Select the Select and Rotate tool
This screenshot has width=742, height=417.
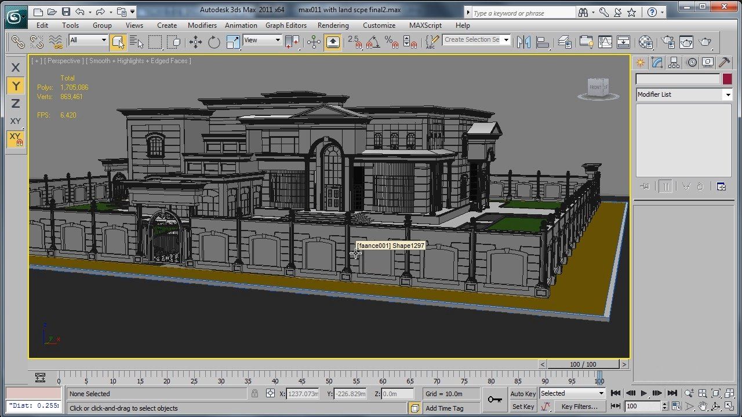pyautogui.click(x=214, y=42)
